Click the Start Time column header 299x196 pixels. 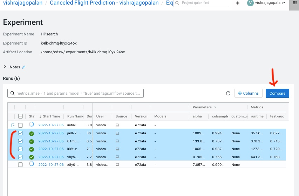[52, 116]
